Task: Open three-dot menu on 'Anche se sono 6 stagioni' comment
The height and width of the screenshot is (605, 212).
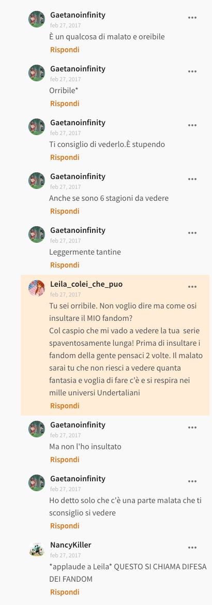Action: click(192, 179)
